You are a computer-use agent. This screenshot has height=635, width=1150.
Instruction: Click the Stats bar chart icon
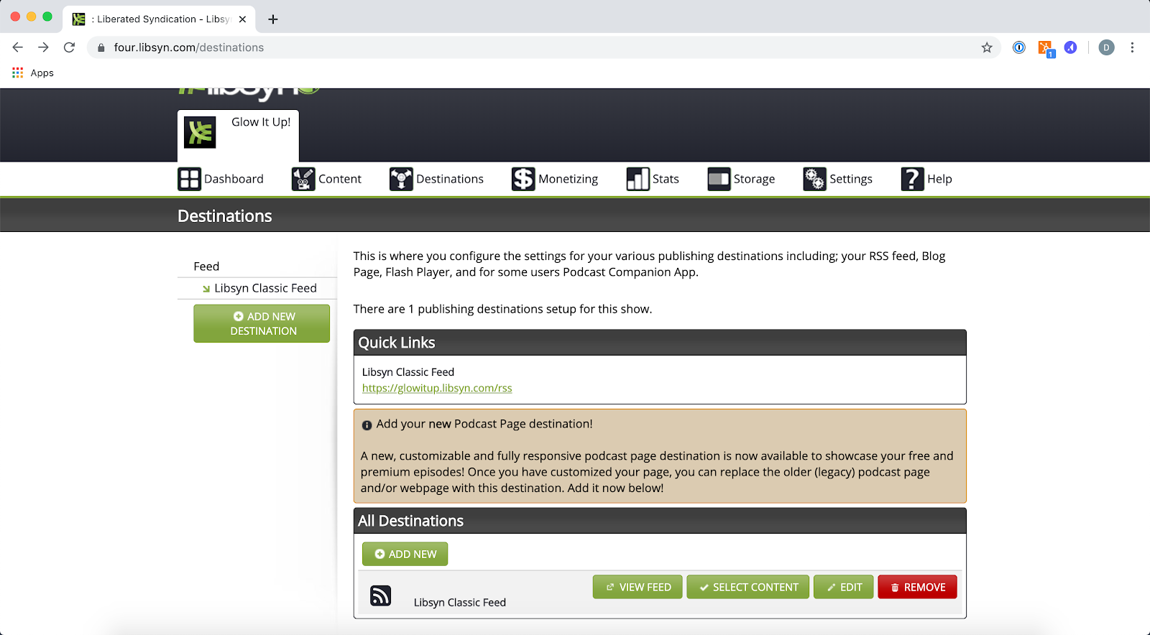point(638,179)
